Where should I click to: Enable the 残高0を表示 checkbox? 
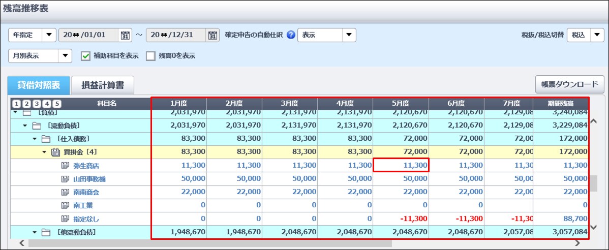coord(150,56)
